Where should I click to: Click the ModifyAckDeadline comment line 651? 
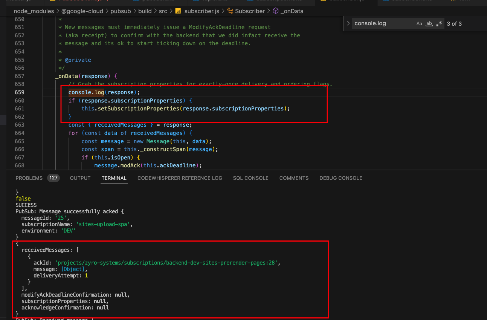click(x=165, y=27)
